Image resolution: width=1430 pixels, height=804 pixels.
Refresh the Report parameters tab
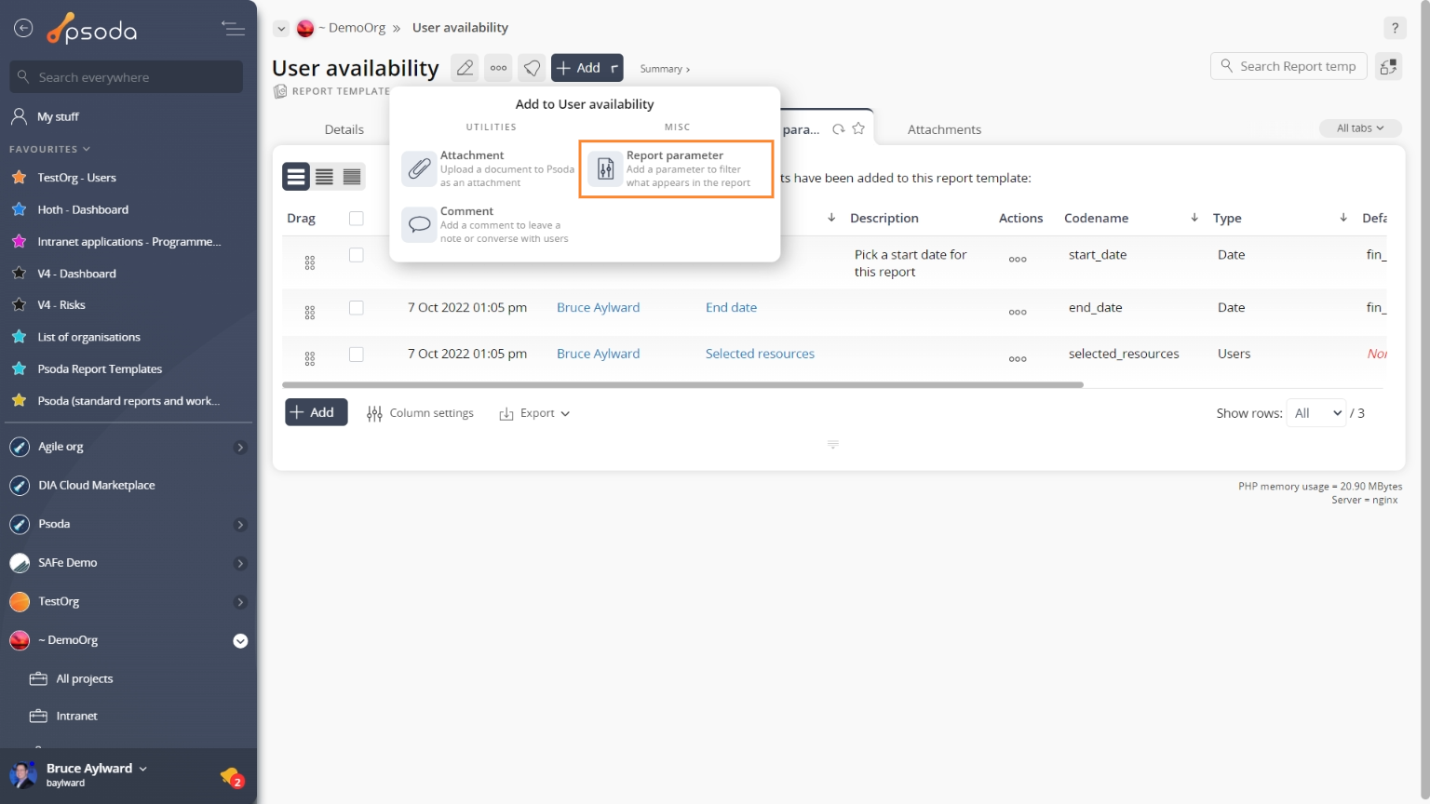(x=839, y=129)
